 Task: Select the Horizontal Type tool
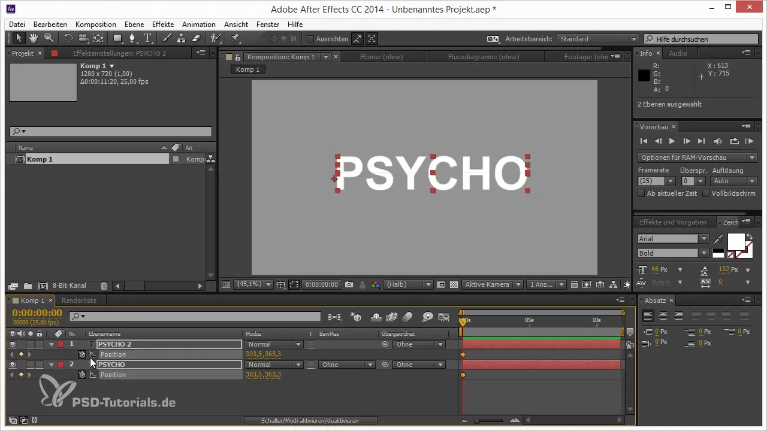pos(148,38)
